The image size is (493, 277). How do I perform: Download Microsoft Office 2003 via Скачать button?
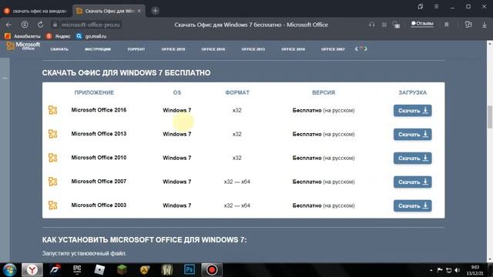(413, 205)
